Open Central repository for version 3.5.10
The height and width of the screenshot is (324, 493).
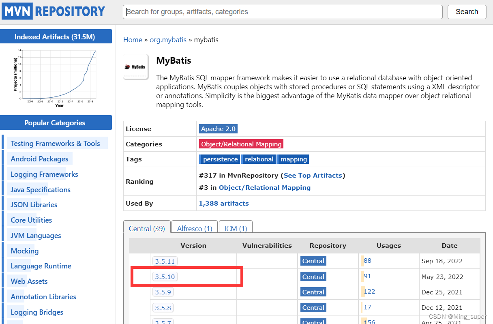point(313,277)
